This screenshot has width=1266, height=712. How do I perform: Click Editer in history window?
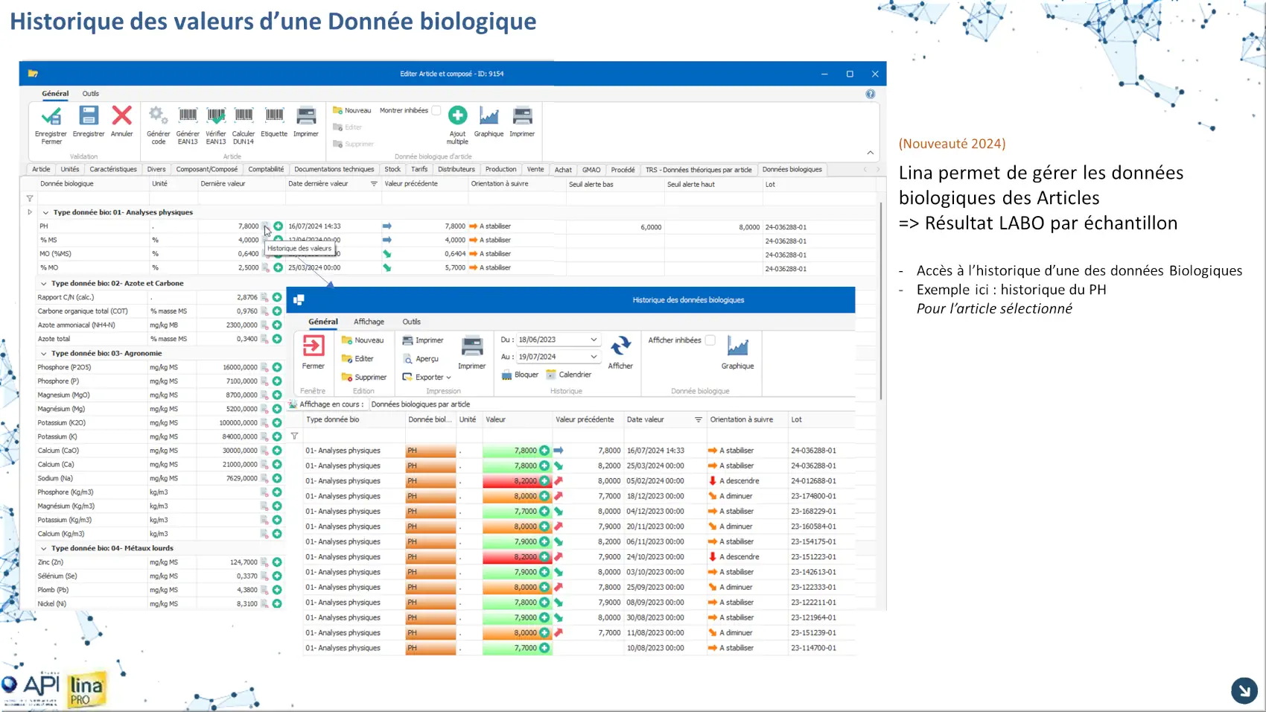click(x=357, y=359)
